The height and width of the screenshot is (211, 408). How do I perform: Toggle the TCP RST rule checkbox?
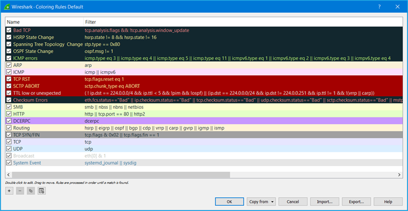click(x=9, y=79)
